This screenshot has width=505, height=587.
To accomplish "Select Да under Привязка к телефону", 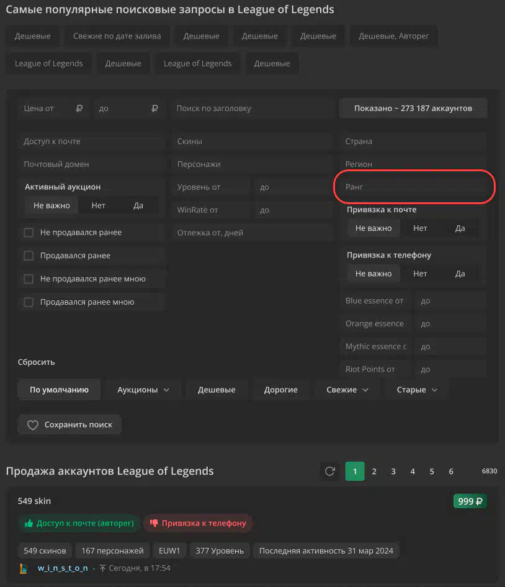I will coord(460,274).
